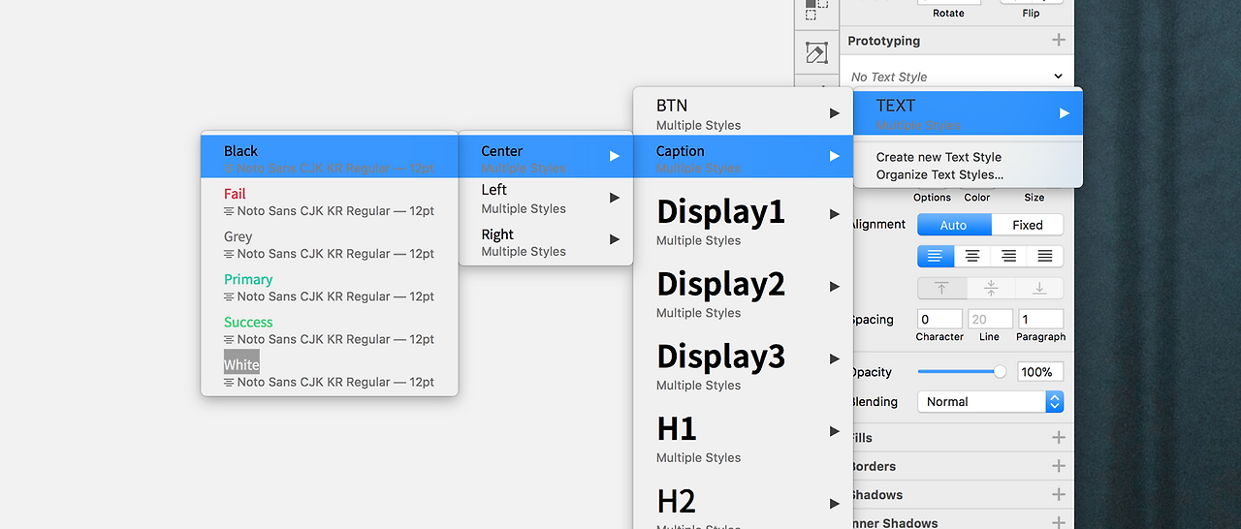Apply the Primary text style
The image size is (1241, 529).
coord(330,287)
